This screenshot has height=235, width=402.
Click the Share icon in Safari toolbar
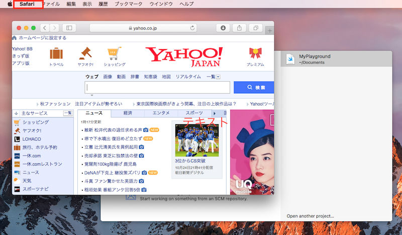point(239,28)
